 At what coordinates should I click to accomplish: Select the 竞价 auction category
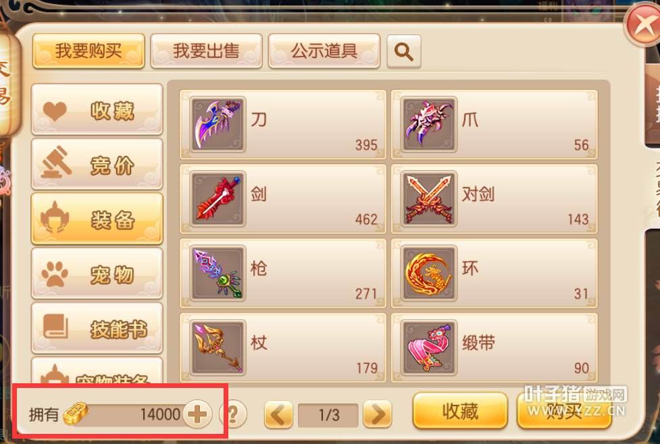97,165
